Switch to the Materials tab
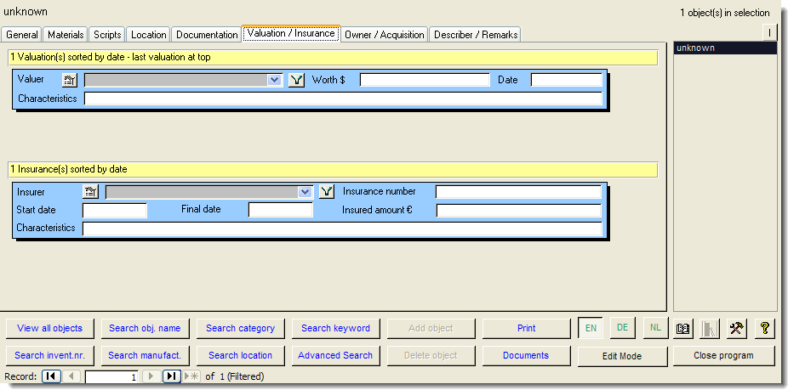Viewport: 788px width, 390px height. click(66, 35)
